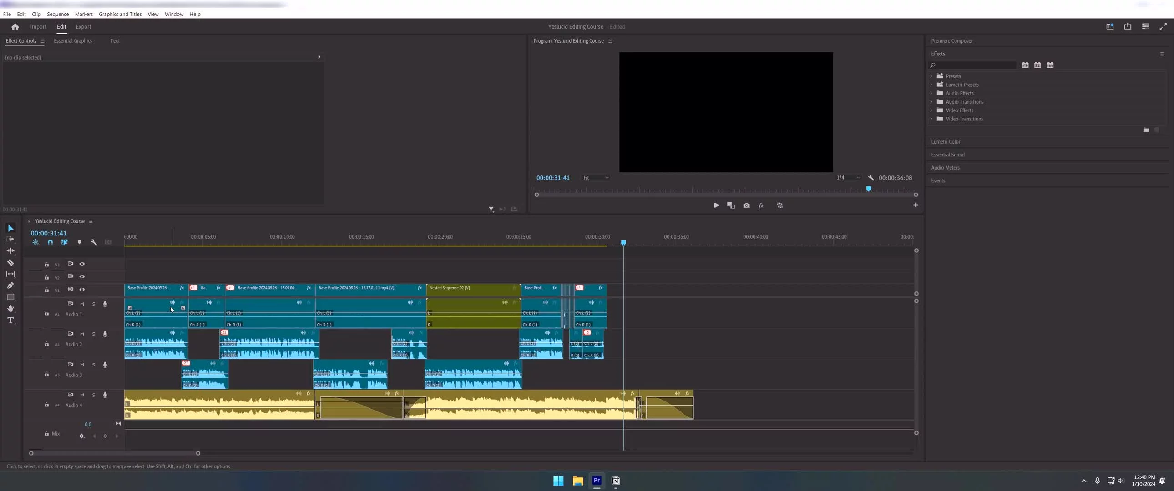Image resolution: width=1174 pixels, height=491 pixels.
Task: Open the Effect Controls panel menu
Action: (x=42, y=41)
